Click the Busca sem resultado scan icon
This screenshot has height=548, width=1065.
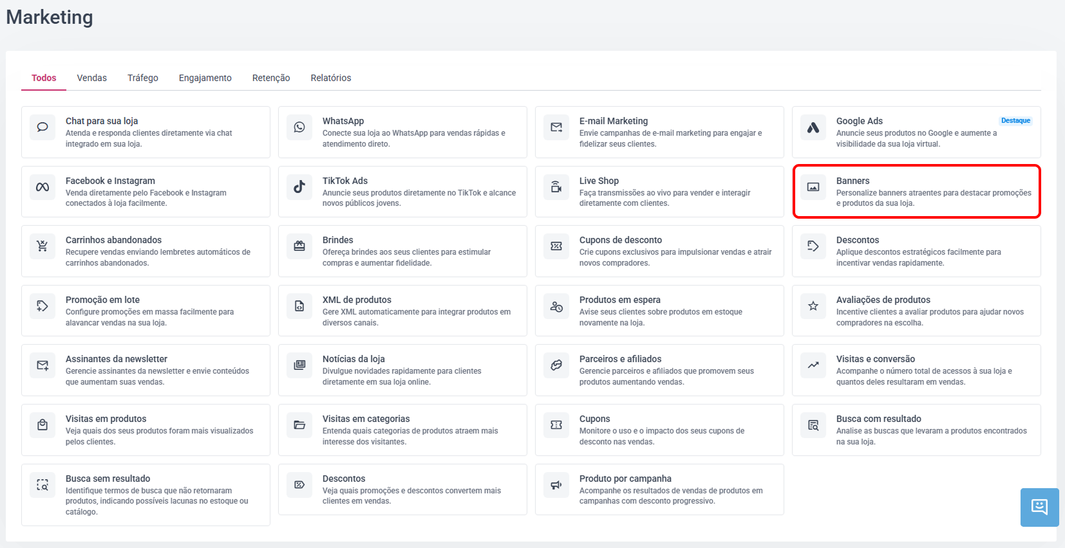[x=42, y=485]
